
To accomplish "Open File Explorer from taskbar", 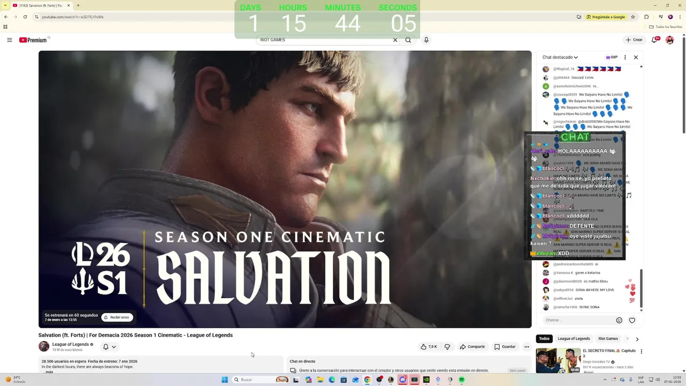I will 320,380.
